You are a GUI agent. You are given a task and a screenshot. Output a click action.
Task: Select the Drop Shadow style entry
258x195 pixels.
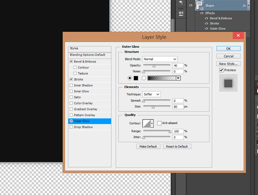tap(90, 127)
